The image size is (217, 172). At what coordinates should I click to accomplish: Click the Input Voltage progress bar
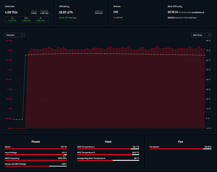36,155
